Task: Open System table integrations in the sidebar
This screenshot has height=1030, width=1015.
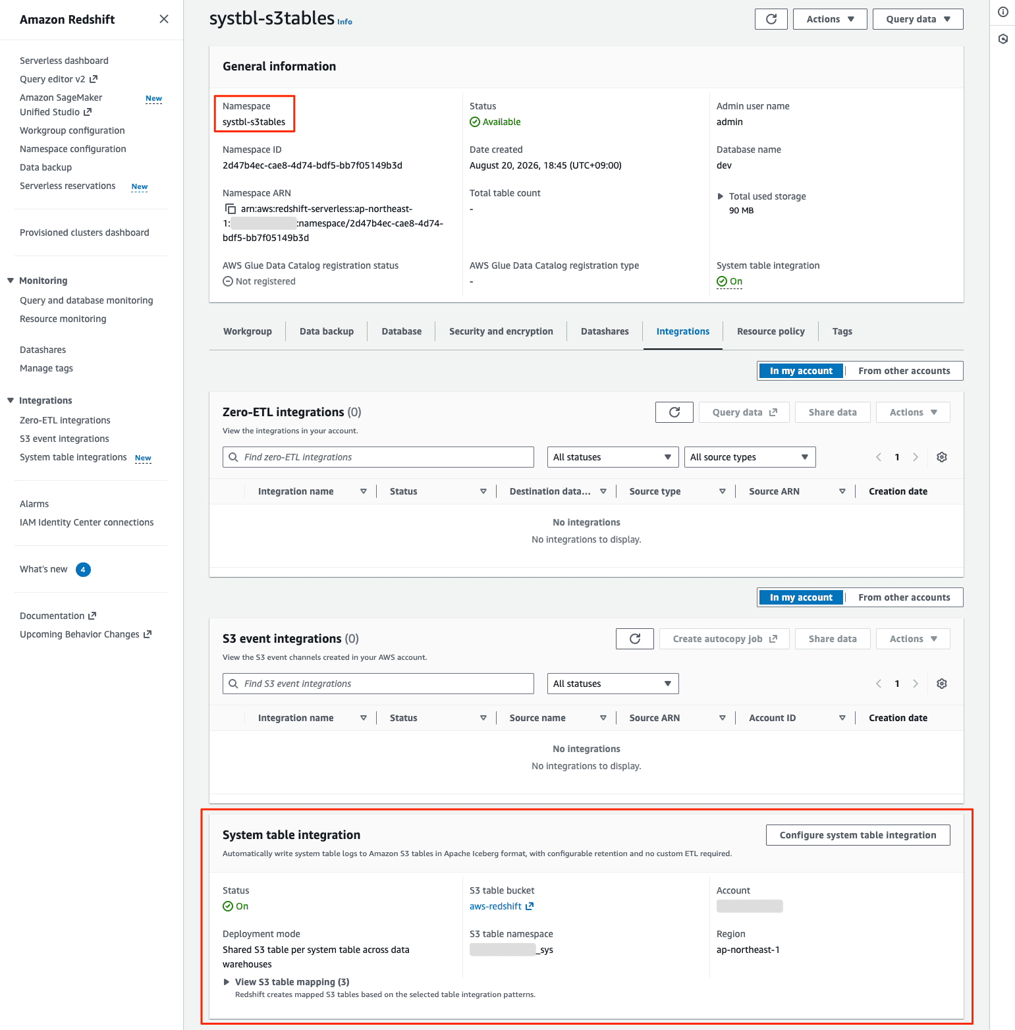Action: 73,457
